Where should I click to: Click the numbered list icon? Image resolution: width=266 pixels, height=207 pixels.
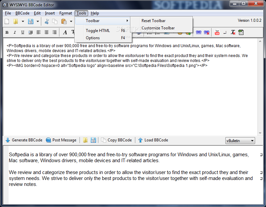[157, 34]
